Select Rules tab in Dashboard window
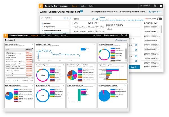 57,36
